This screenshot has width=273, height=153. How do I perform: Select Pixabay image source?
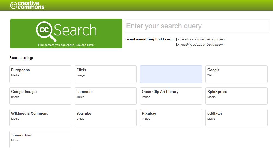pos(171,117)
